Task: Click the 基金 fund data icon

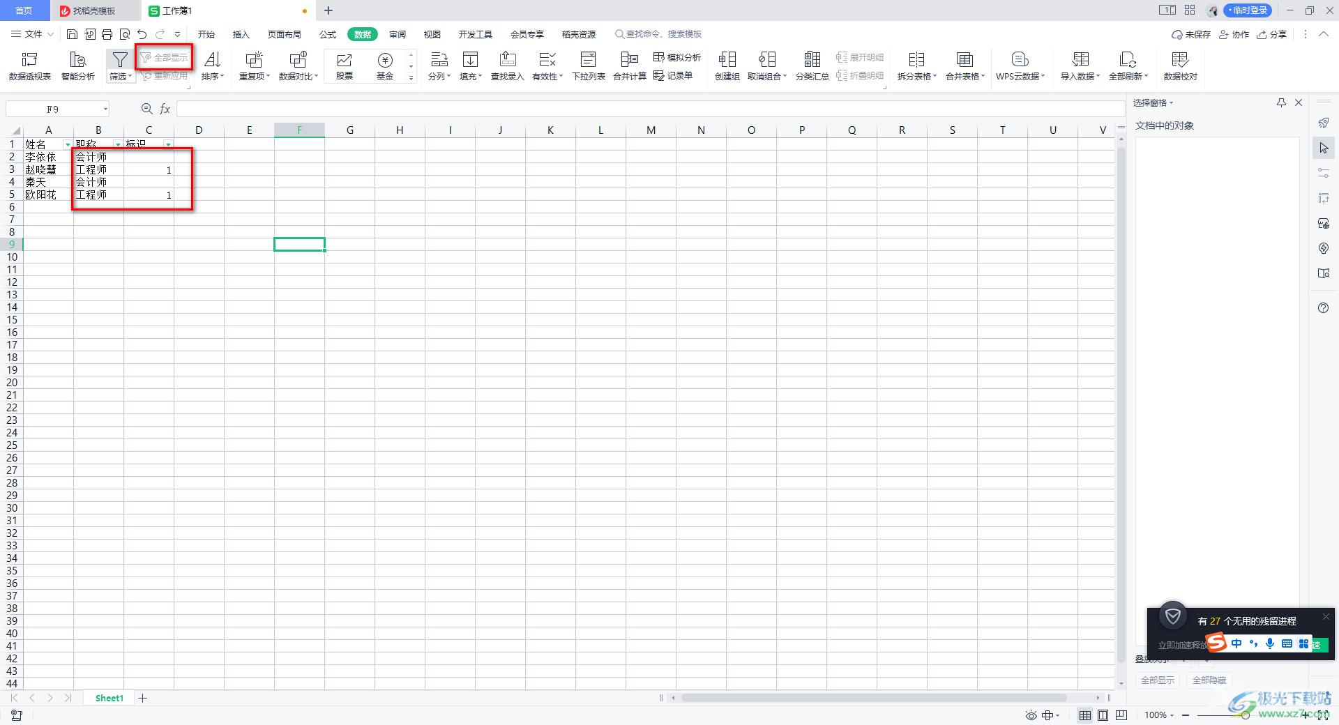Action: coord(385,66)
